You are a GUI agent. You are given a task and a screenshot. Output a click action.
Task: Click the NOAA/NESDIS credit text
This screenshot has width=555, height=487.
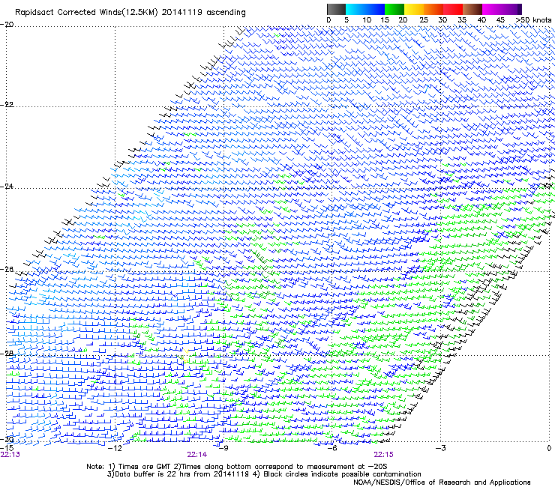[442, 483]
